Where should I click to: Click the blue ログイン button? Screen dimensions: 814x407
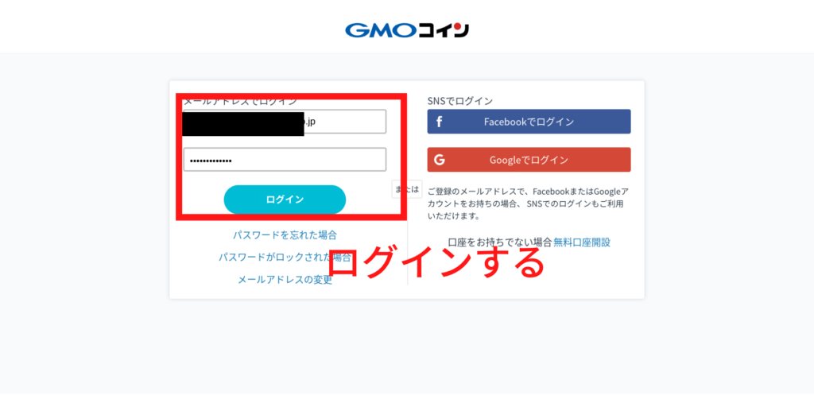pos(285,200)
